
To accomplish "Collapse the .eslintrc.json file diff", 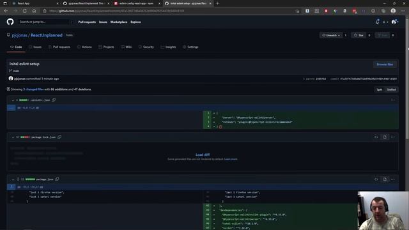I will [x=13, y=100].
